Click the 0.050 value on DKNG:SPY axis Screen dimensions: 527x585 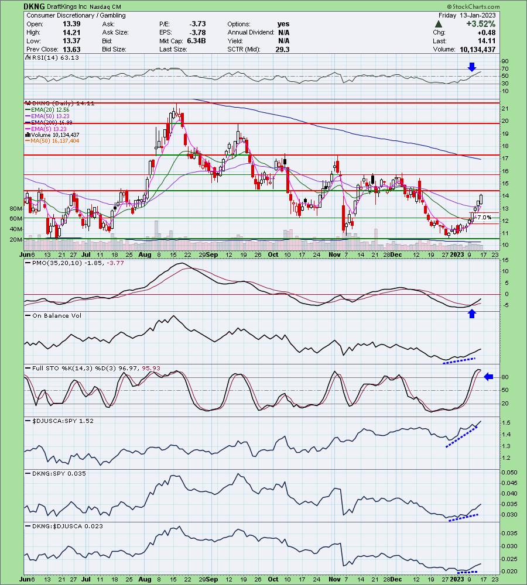pyautogui.click(x=509, y=472)
